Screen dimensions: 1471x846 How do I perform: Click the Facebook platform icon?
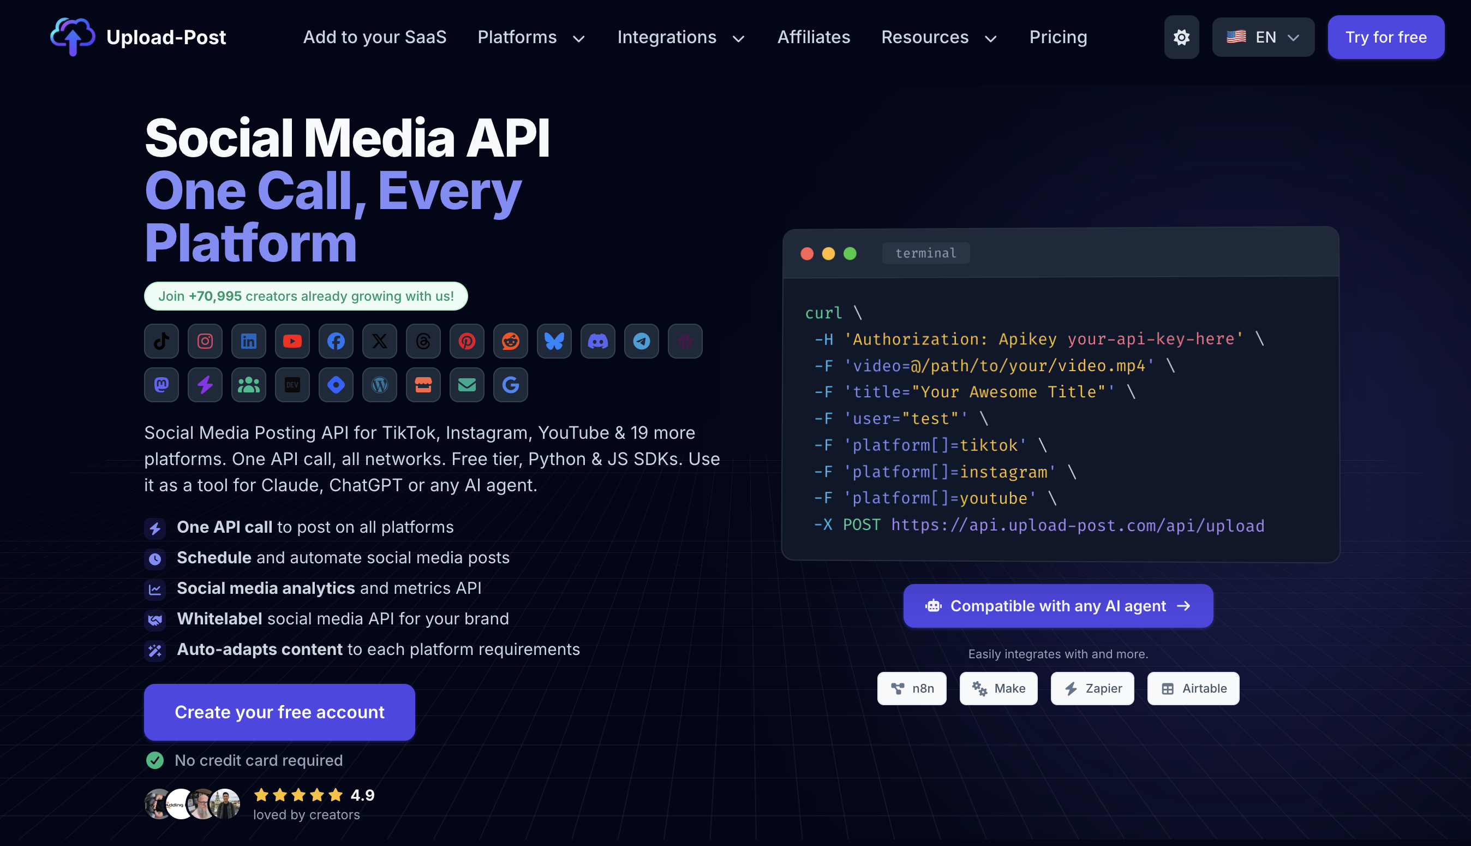click(x=336, y=341)
